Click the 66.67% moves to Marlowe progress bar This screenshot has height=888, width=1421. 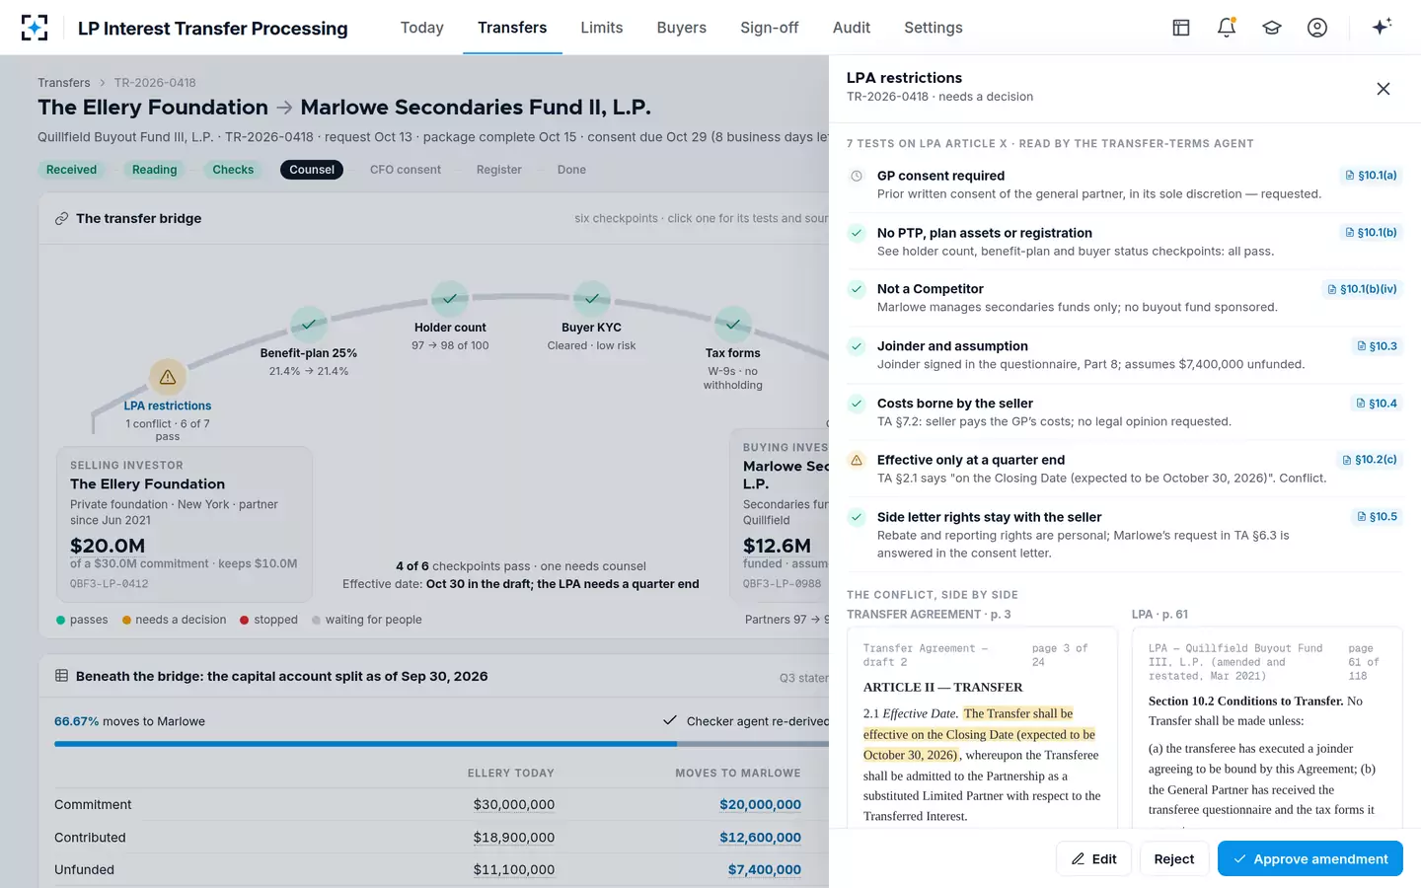pyautogui.click(x=441, y=744)
